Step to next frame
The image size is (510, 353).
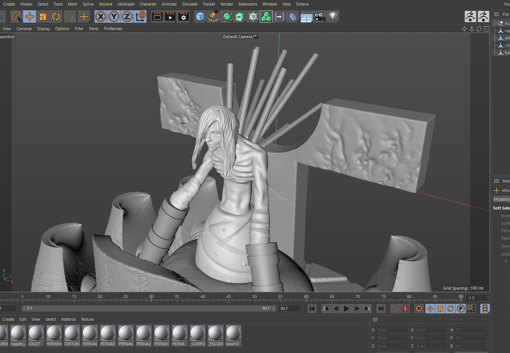[356, 309]
